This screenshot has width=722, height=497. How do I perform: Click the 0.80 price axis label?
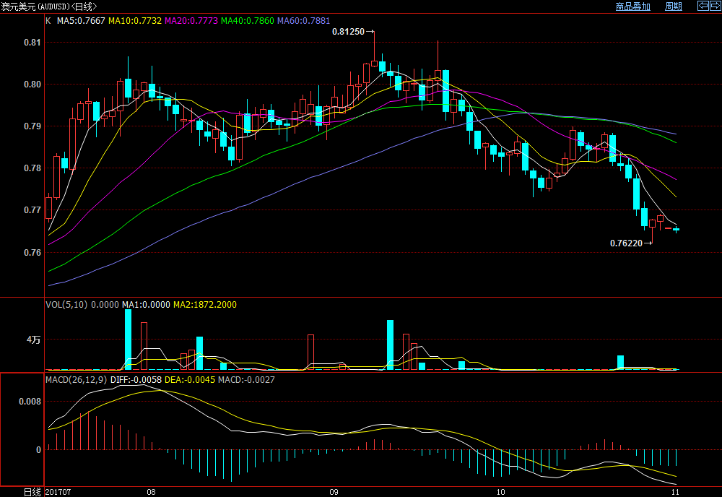pyautogui.click(x=32, y=85)
